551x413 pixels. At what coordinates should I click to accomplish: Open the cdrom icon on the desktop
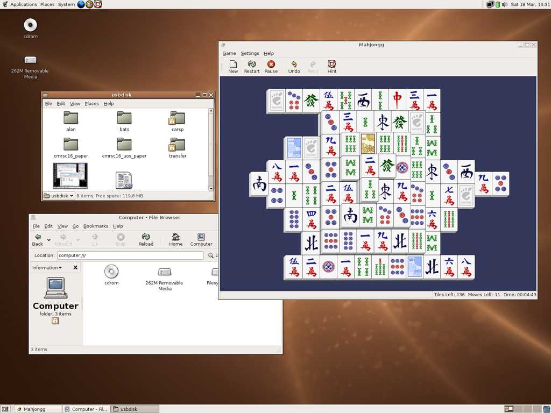pos(31,28)
